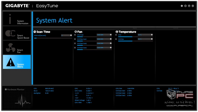Select the System Alerts tab

pos(17,62)
